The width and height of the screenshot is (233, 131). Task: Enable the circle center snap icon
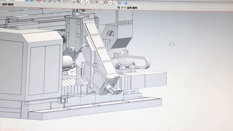[101, 2]
